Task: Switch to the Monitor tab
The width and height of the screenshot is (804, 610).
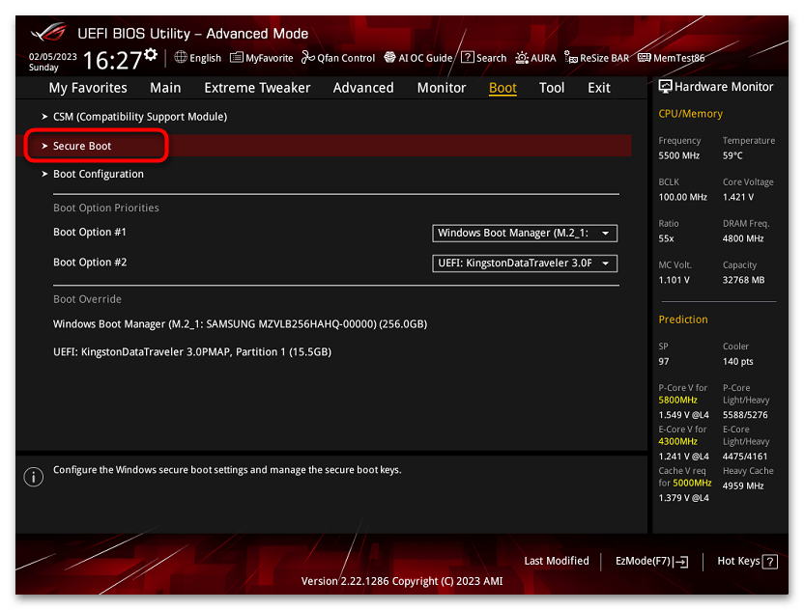Action: pos(441,88)
